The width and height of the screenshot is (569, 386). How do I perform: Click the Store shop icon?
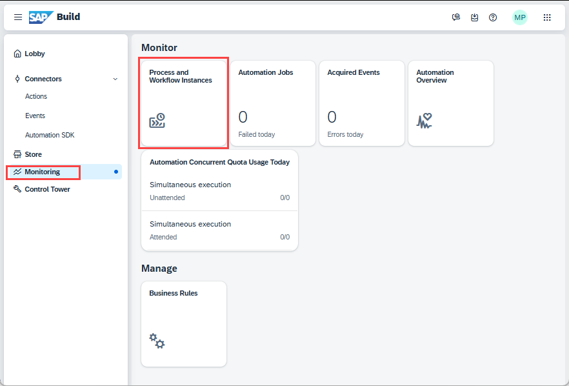pyautogui.click(x=17, y=154)
